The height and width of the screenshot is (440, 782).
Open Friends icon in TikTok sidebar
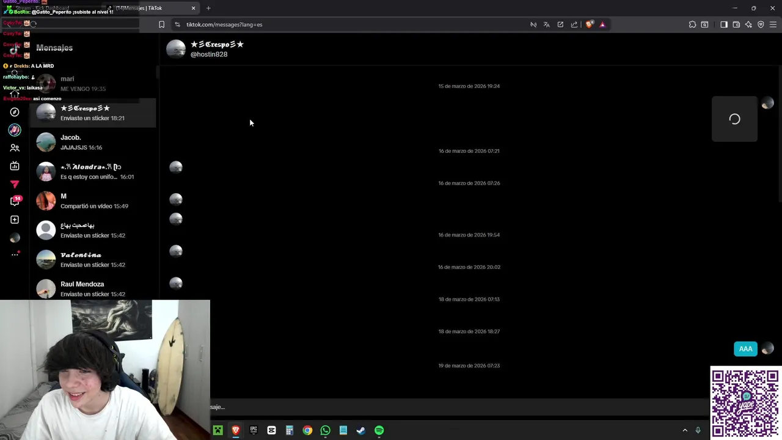click(x=15, y=148)
